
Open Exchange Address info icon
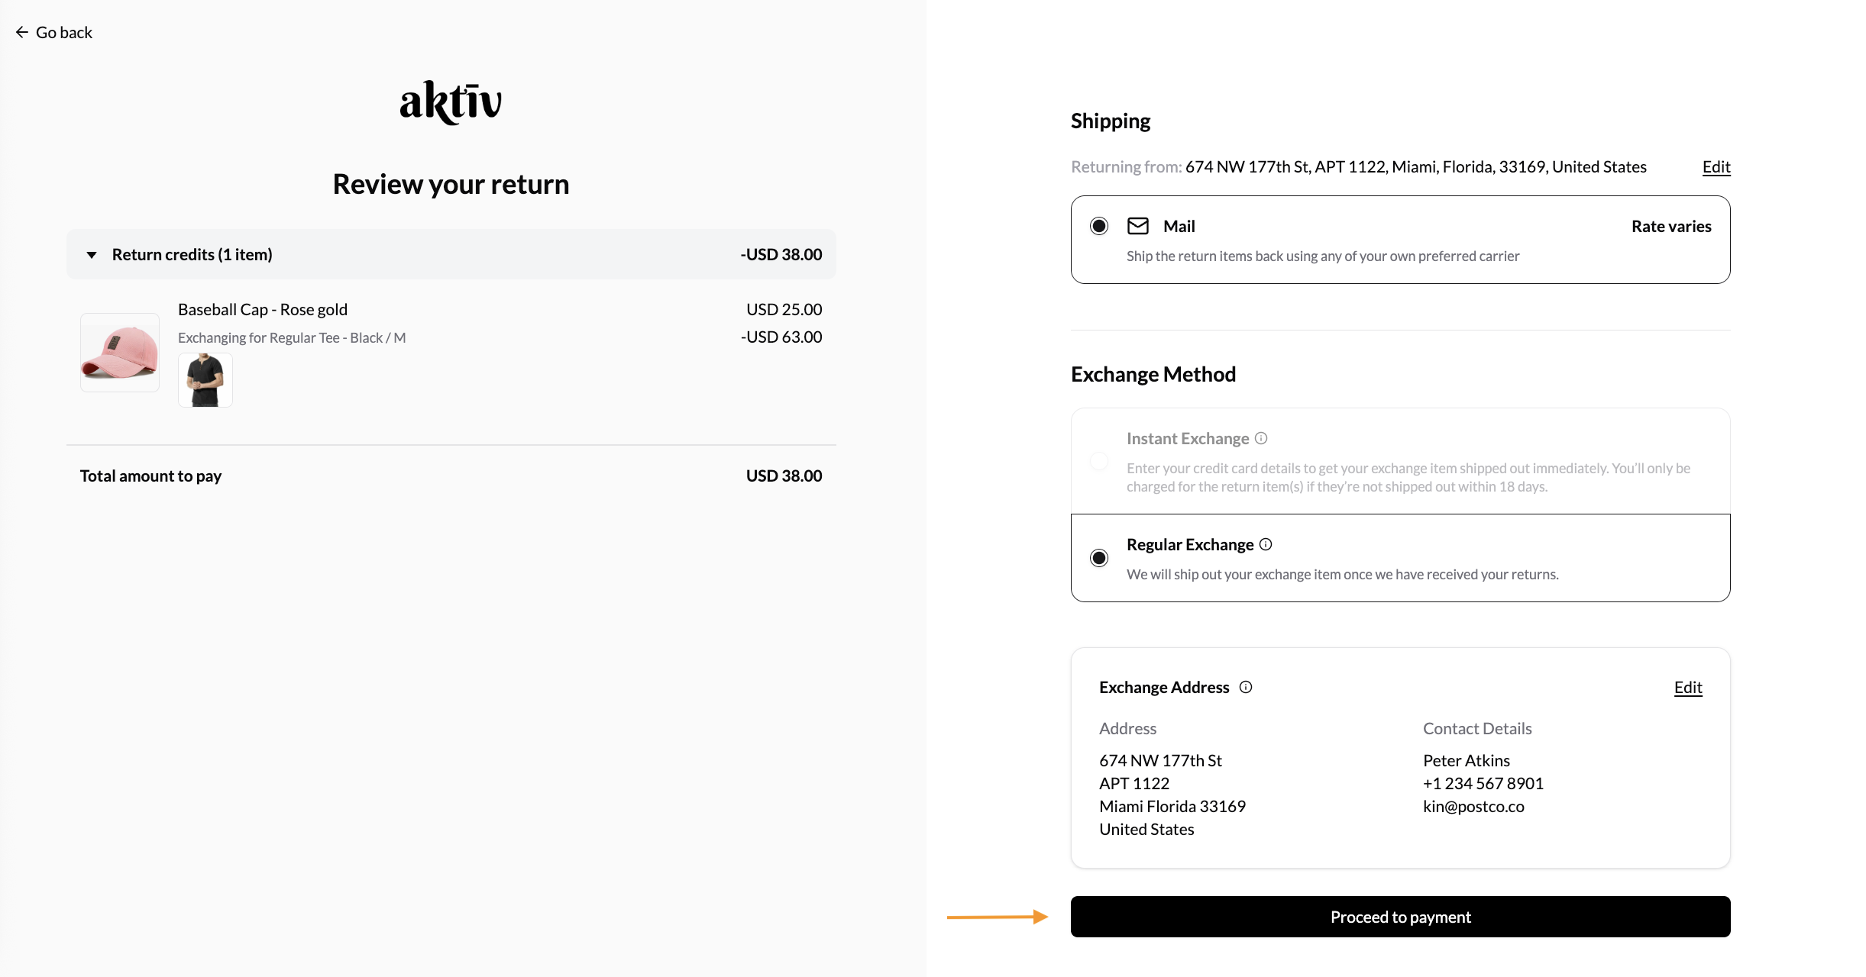coord(1246,687)
